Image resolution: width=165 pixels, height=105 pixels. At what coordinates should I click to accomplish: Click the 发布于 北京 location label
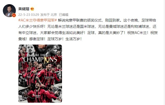tap(49, 15)
